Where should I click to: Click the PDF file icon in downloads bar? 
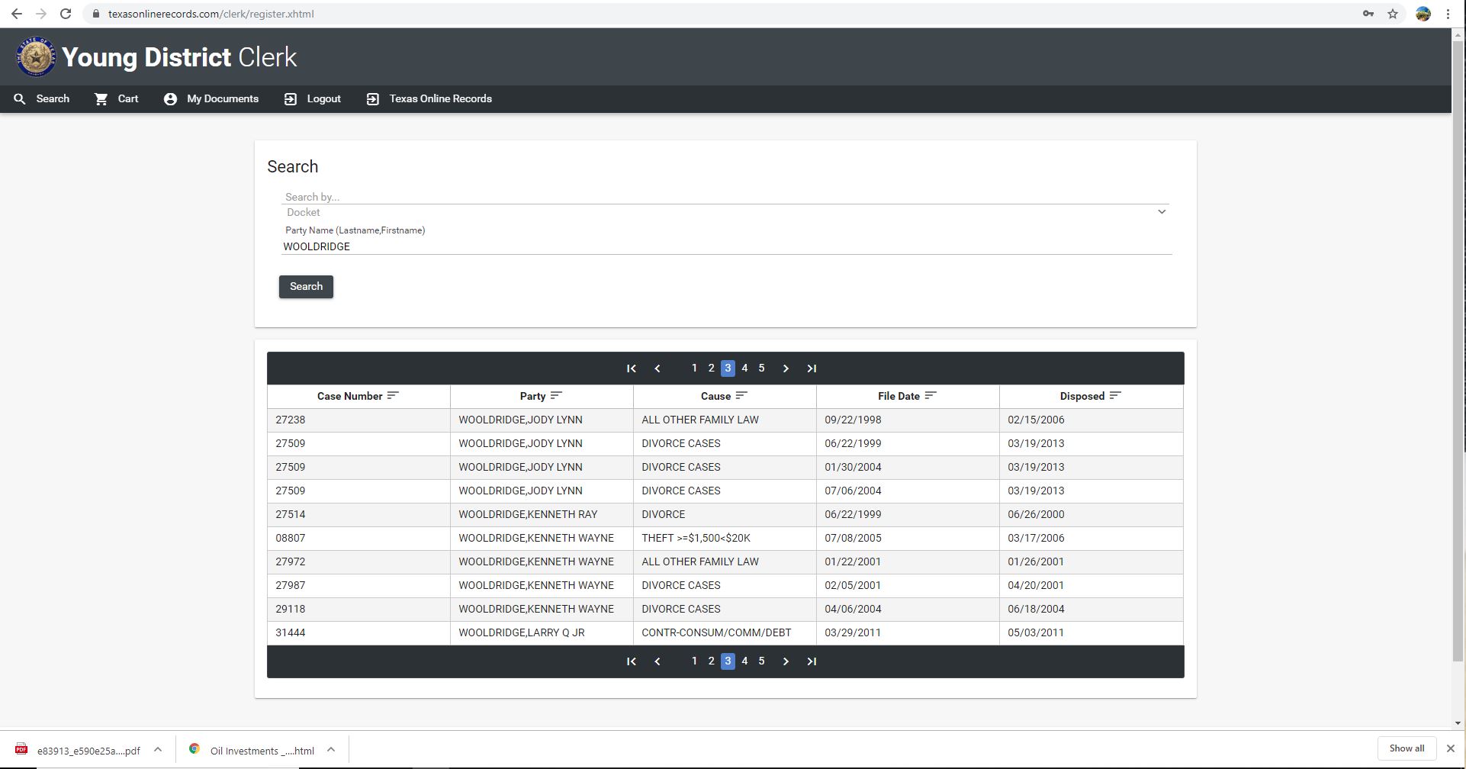pyautogui.click(x=21, y=749)
